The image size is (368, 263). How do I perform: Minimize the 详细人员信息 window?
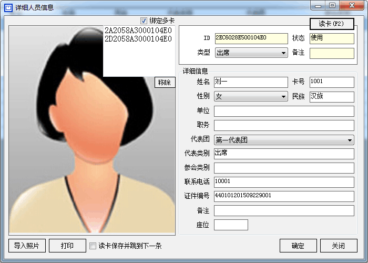click(x=318, y=6)
